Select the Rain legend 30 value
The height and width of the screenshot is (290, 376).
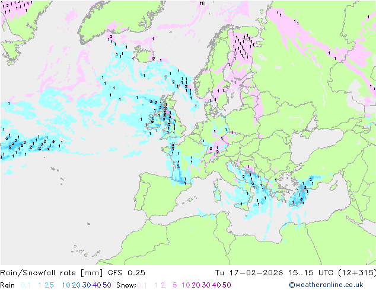[87, 285]
